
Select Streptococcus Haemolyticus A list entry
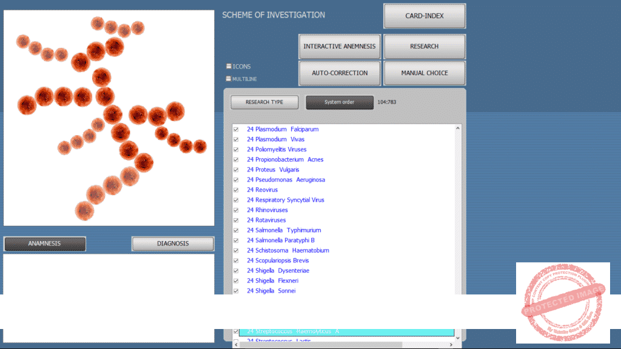[x=346, y=332]
